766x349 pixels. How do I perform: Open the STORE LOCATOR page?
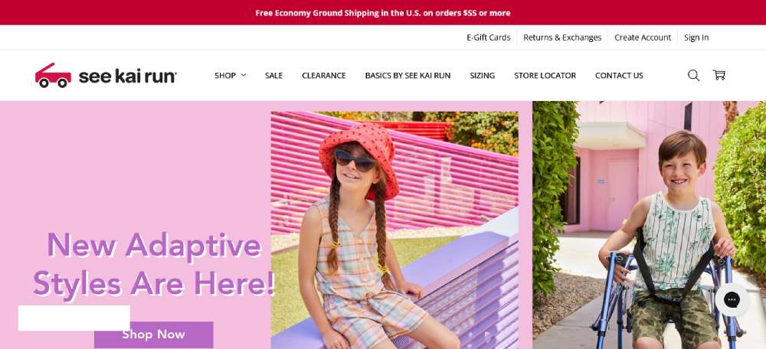545,76
